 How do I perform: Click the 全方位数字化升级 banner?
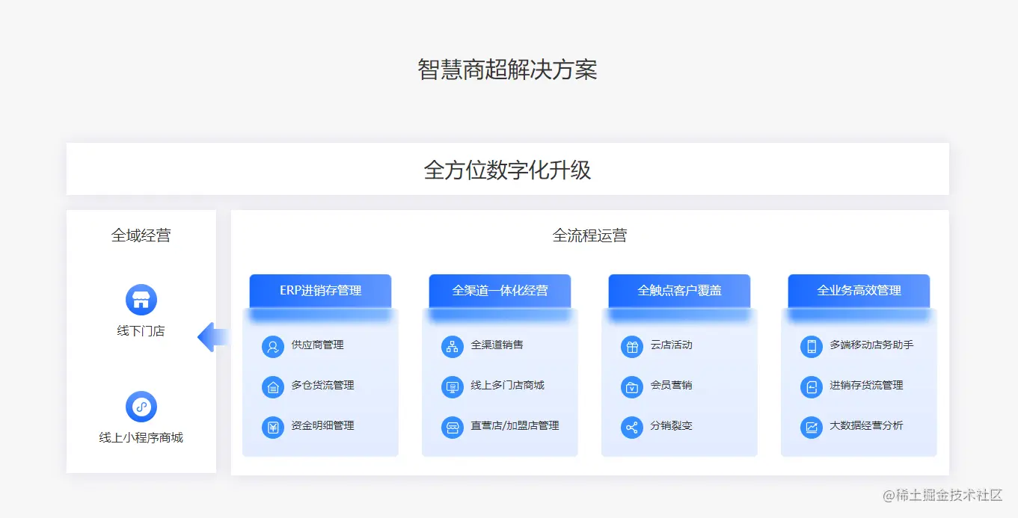pos(508,170)
